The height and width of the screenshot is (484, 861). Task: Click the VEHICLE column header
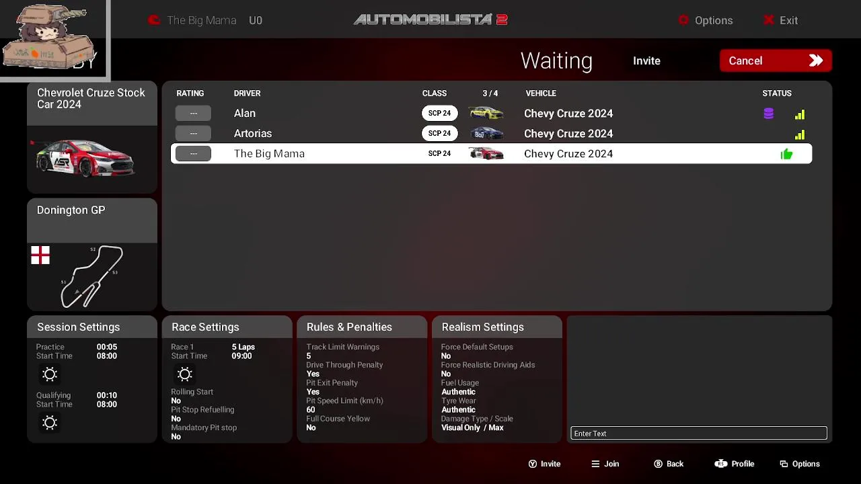coord(541,93)
